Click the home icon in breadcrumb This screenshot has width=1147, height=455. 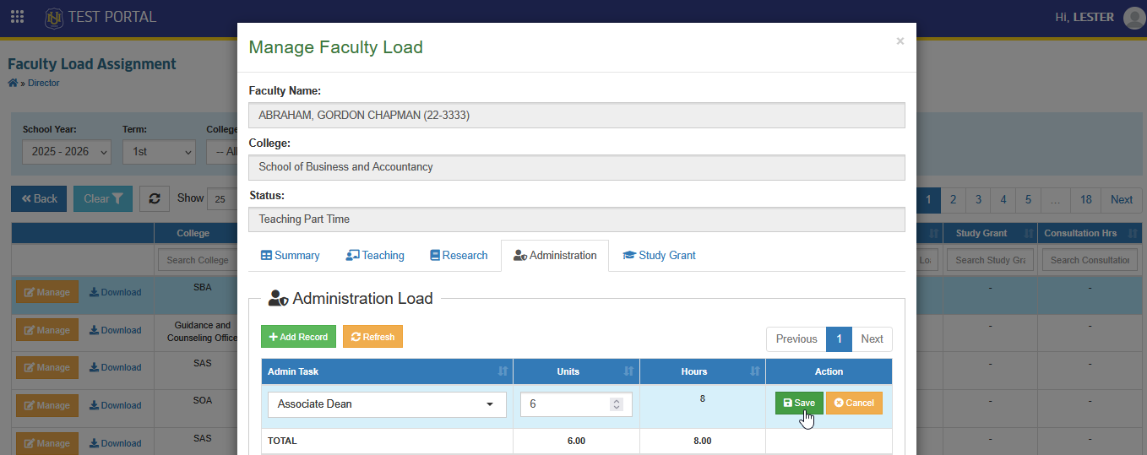[x=13, y=83]
